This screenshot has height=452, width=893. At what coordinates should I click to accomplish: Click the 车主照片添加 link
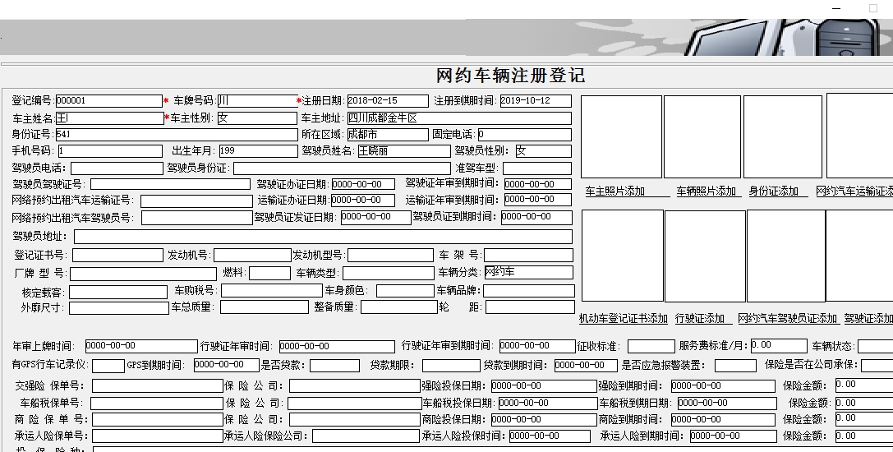click(x=615, y=191)
